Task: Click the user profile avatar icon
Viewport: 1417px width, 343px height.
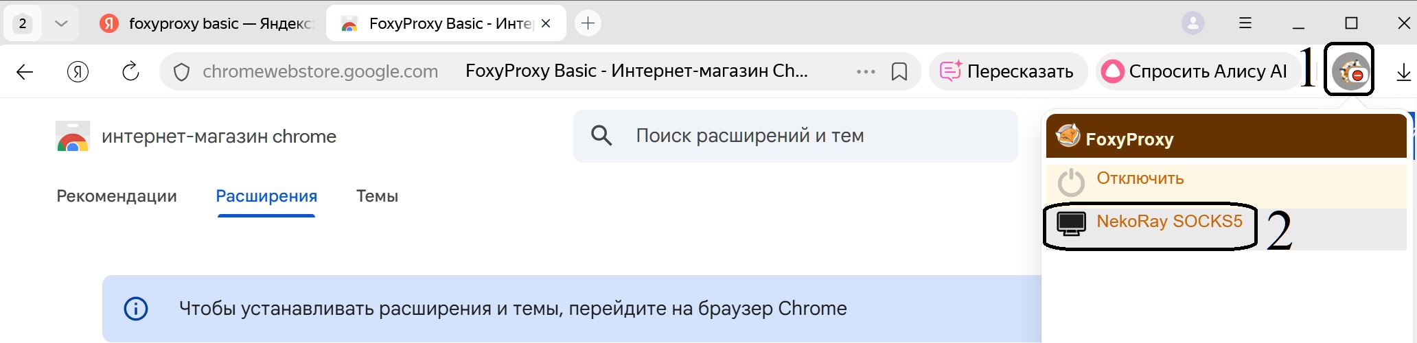Action: click(1193, 23)
